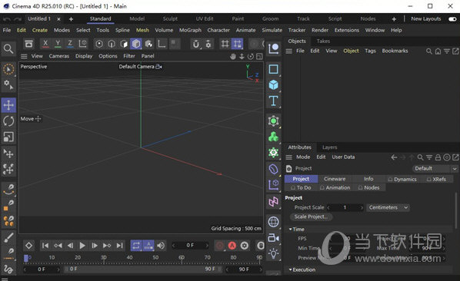Image resolution: width=460 pixels, height=281 pixels.
Task: Open the search magnifier at top left
Action: click(8, 48)
